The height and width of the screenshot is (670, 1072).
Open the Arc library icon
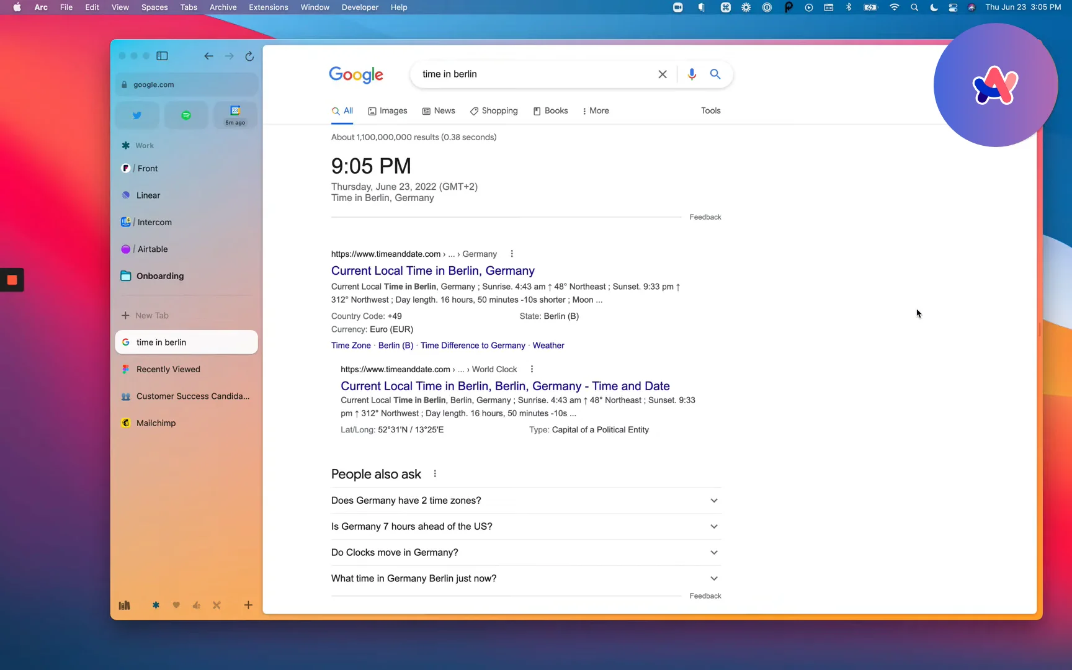coord(125,605)
